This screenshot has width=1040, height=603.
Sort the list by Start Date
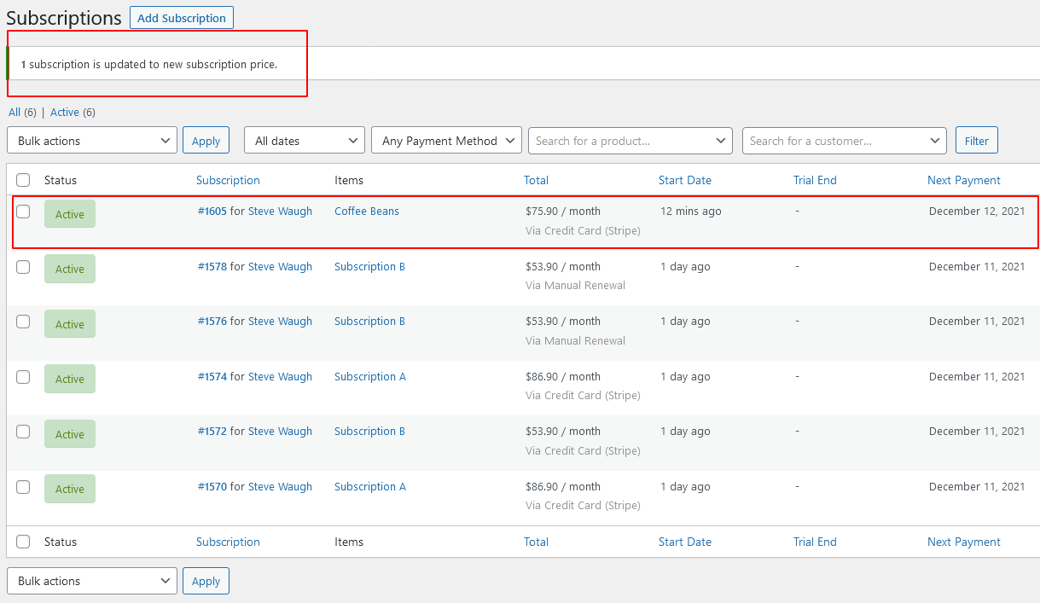coord(684,180)
